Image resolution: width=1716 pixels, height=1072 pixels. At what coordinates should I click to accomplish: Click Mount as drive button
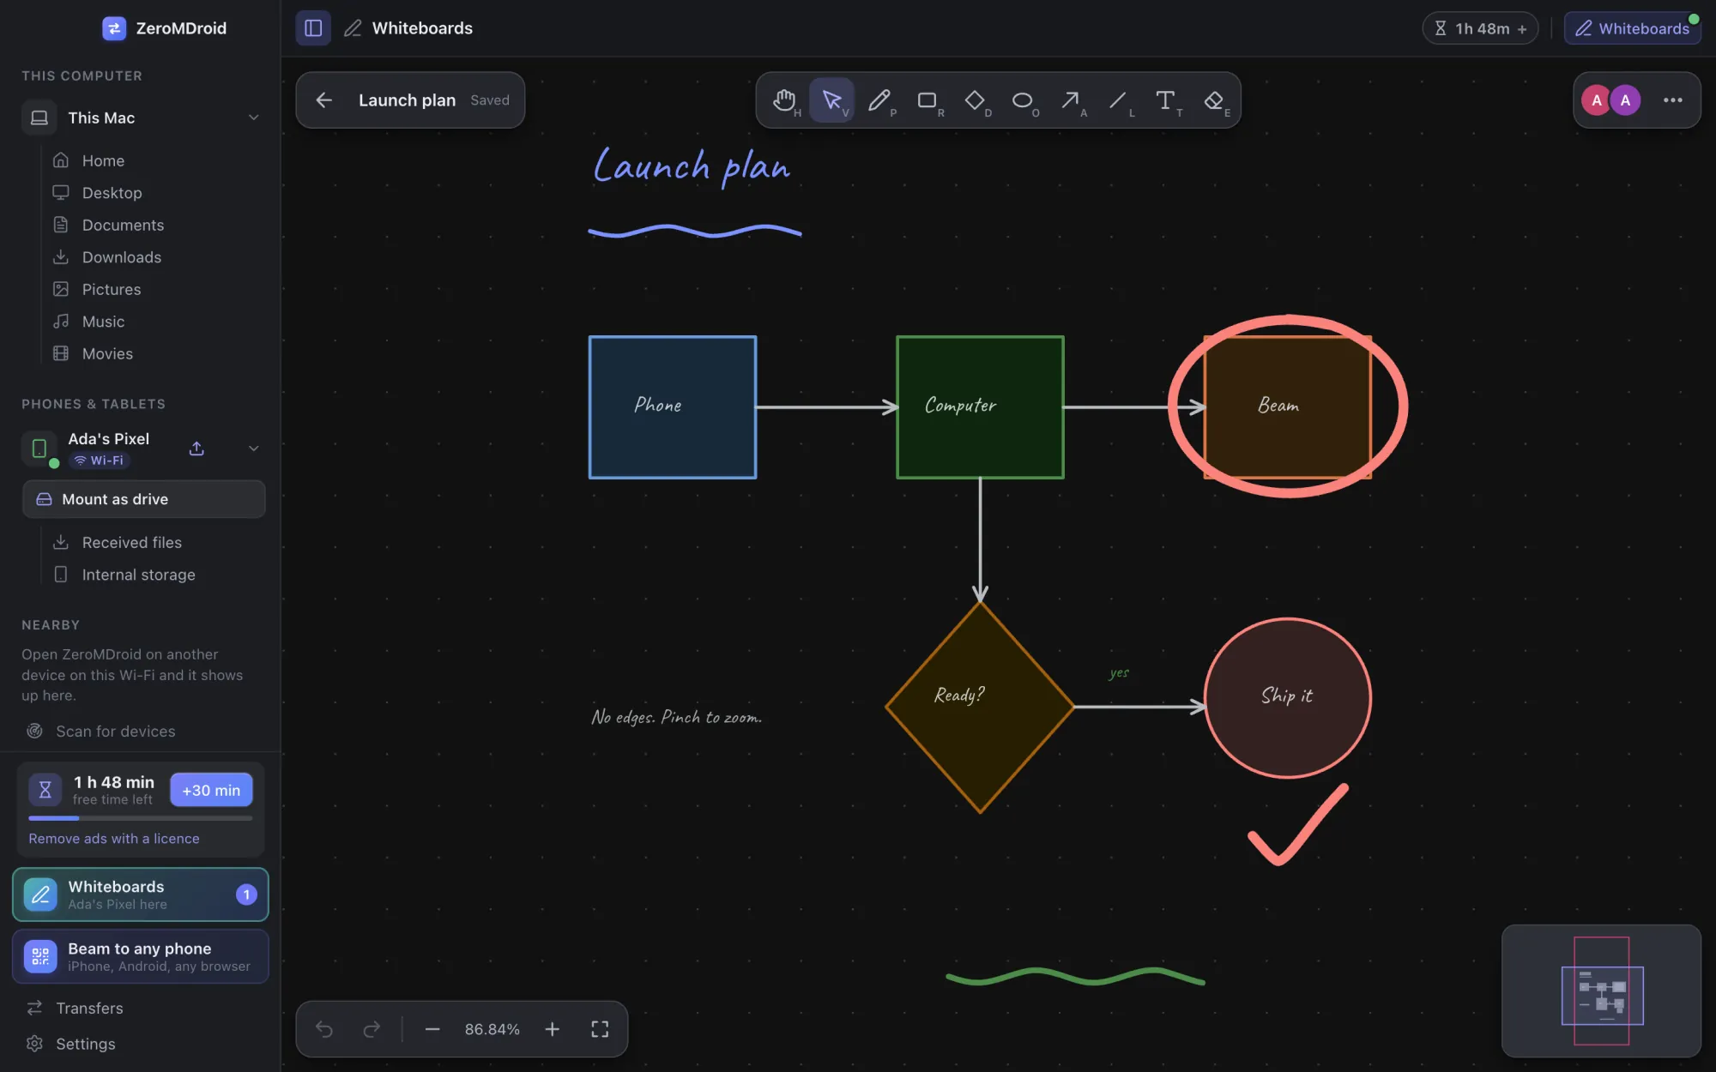click(144, 499)
